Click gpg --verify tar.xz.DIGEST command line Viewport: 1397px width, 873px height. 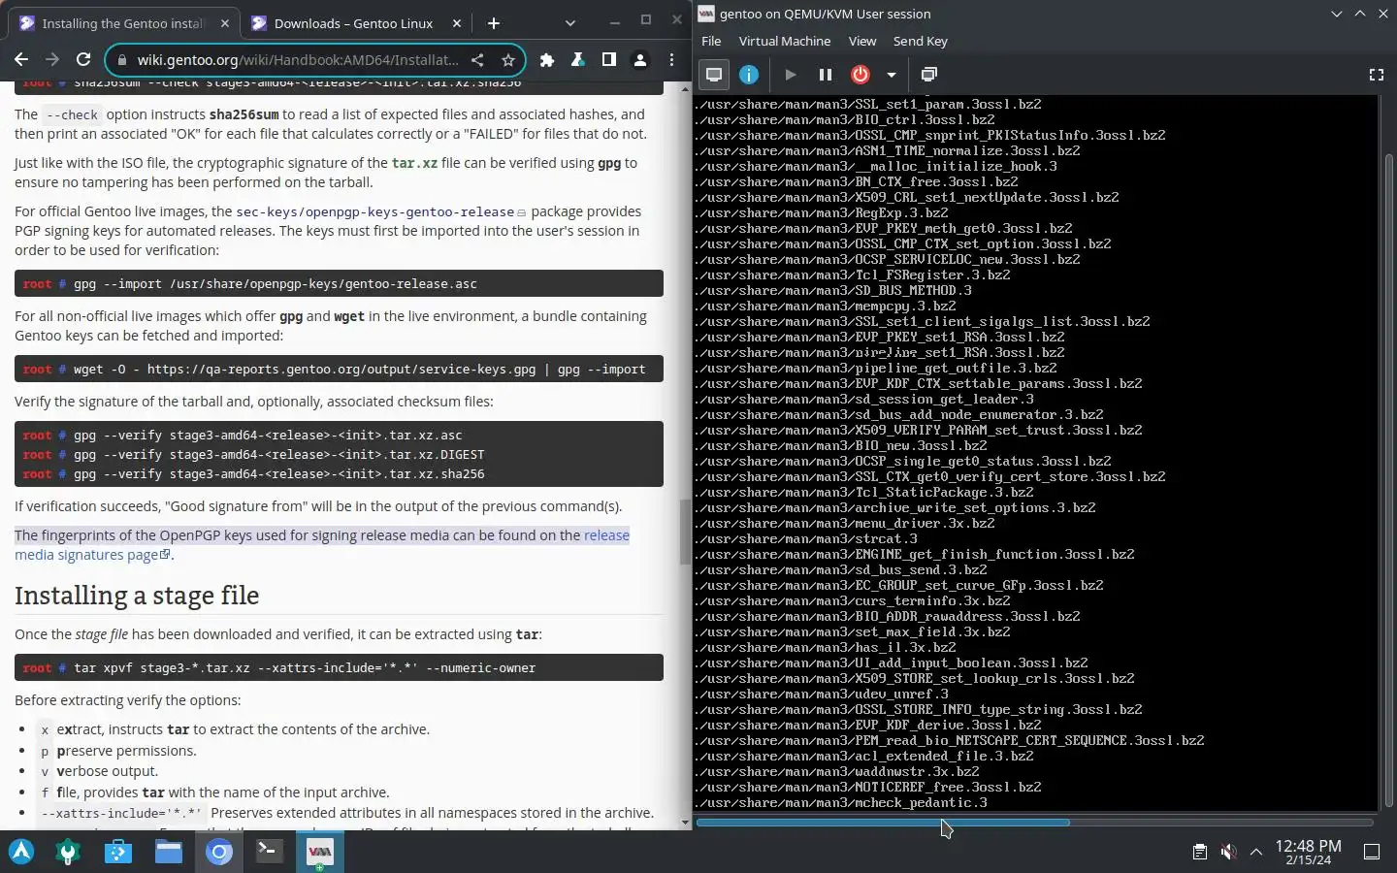[x=253, y=454]
